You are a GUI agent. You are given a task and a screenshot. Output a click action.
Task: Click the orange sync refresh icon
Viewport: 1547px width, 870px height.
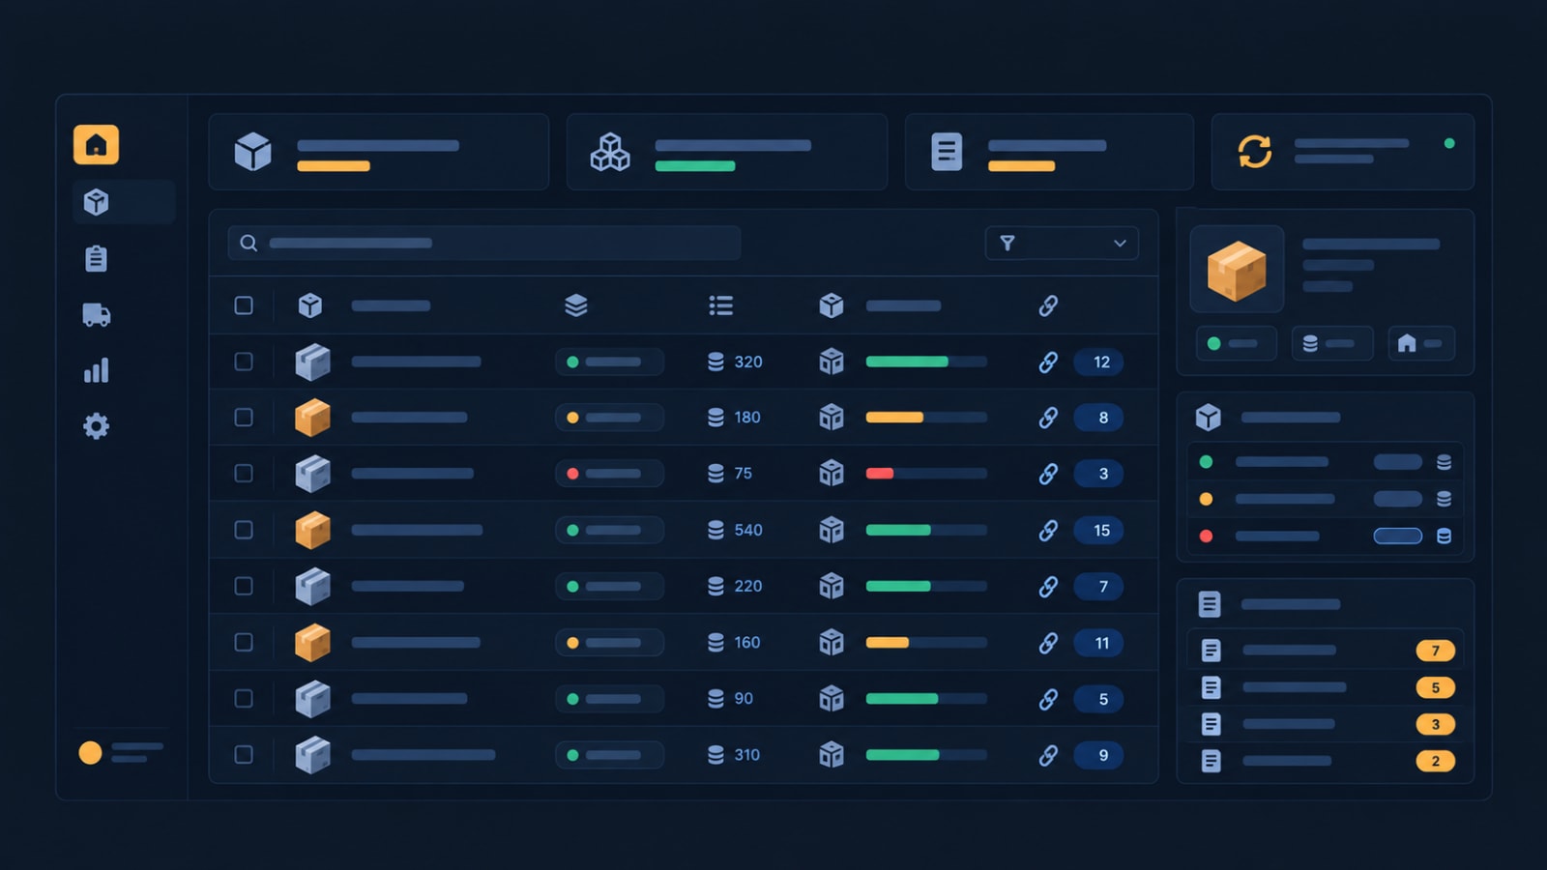(1255, 152)
